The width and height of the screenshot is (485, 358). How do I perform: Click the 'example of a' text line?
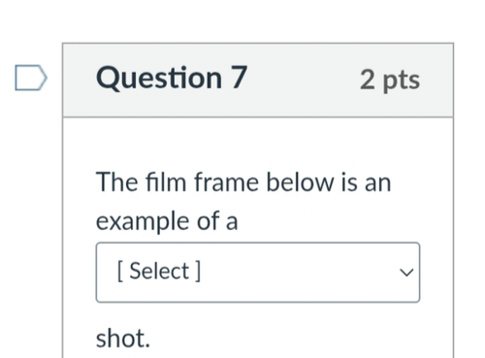[167, 221]
